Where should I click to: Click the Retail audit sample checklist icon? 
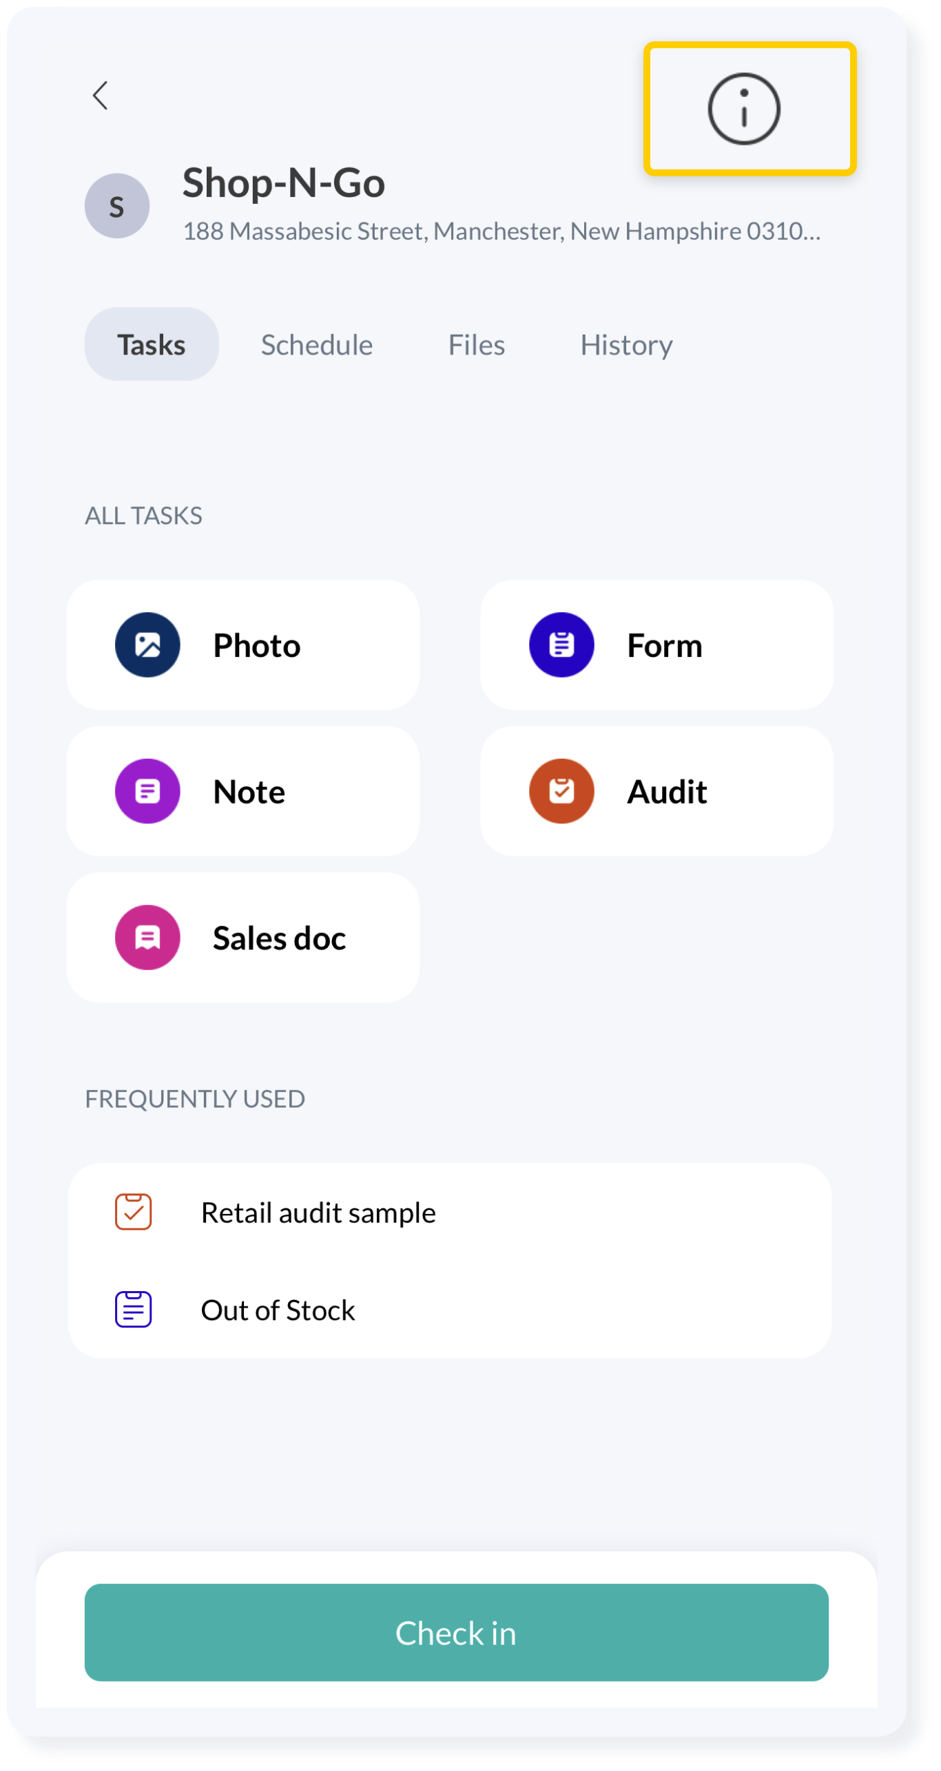pos(133,1212)
